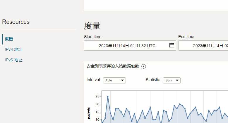The width and height of the screenshot is (228, 123).
Task: Click the Start time date field
Action: point(127,46)
